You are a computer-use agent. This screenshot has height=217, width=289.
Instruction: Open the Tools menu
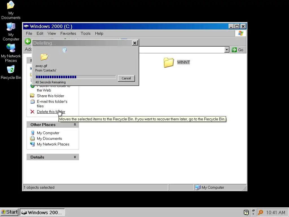point(86,33)
